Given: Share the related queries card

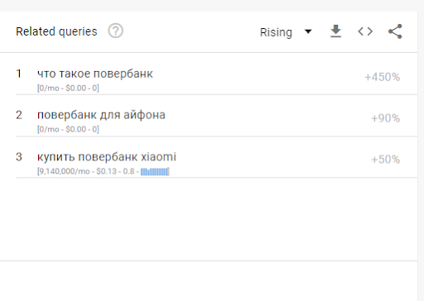Looking at the screenshot, I should (395, 31).
